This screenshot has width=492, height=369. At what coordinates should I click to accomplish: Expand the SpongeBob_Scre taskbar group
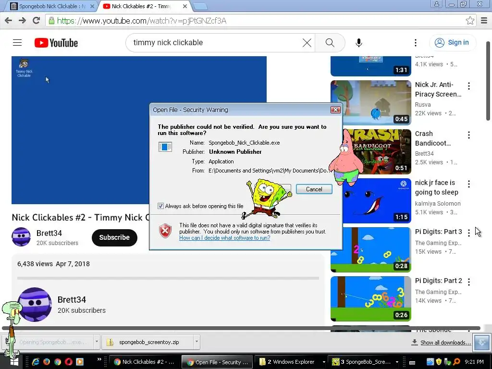pyautogui.click(x=397, y=362)
